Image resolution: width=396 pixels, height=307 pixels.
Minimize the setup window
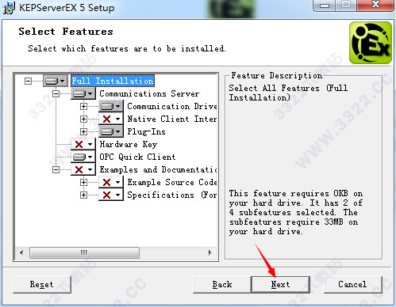pyautogui.click(x=325, y=5)
